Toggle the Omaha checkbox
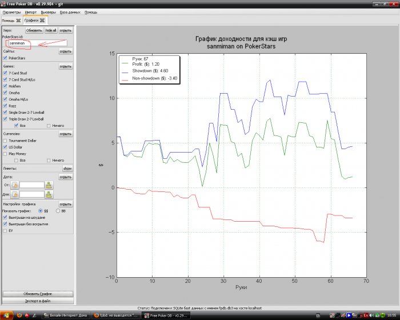The image size is (400, 320). pyautogui.click(x=5, y=93)
